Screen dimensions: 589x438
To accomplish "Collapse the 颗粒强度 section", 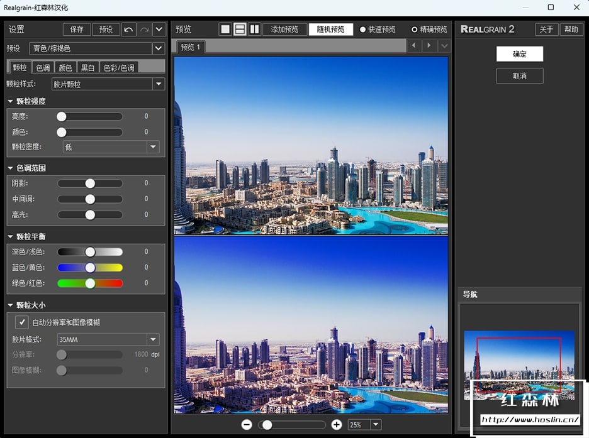I will tap(11, 101).
